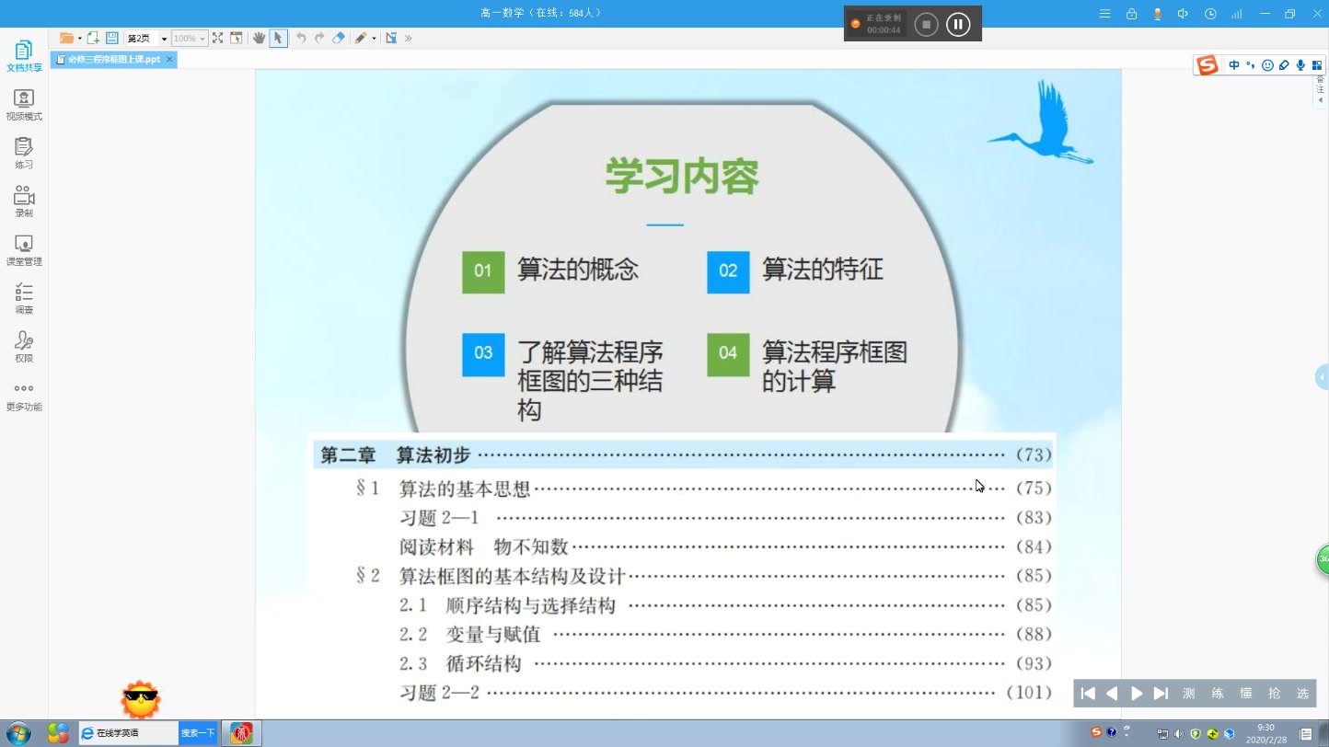
Task: Mute the microphone icon in the title bar
Action: (x=1157, y=14)
